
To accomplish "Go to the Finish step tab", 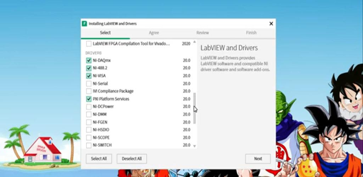I will (x=251, y=33).
